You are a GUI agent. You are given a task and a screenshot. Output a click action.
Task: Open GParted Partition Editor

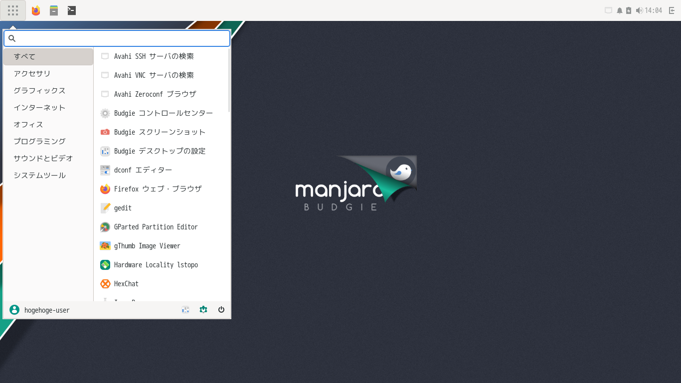(x=161, y=227)
